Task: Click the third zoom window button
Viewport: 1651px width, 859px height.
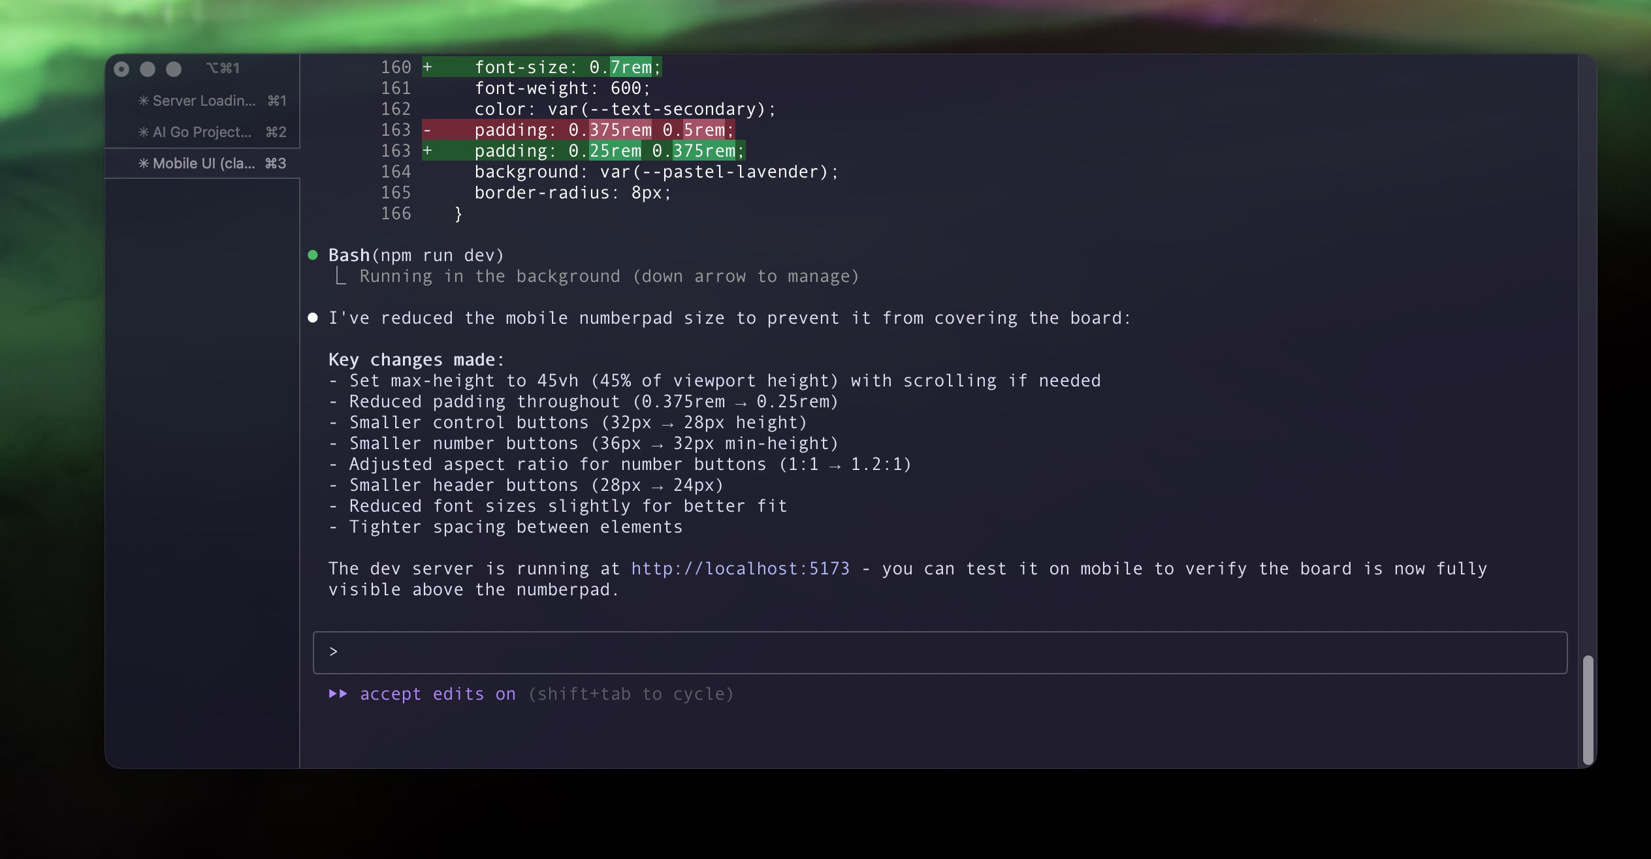Action: coord(174,69)
